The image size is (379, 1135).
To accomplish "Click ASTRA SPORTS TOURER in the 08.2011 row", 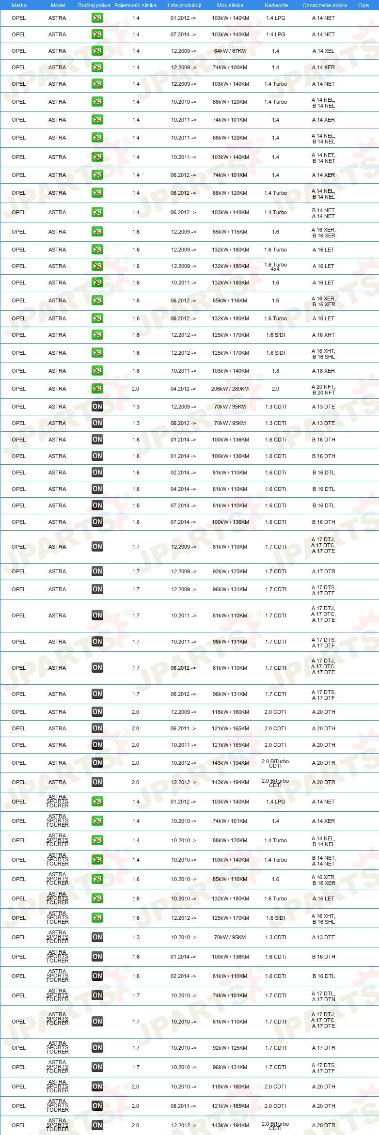I will coord(57,1105).
